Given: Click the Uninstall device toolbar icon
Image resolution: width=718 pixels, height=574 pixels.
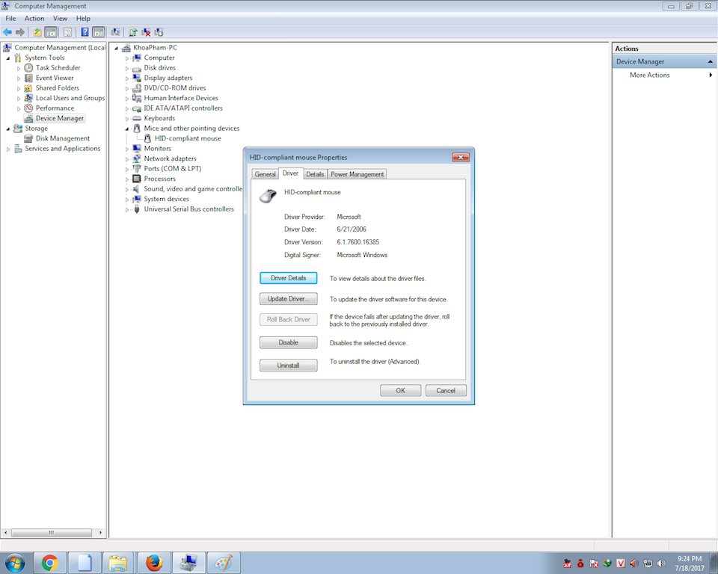Looking at the screenshot, I should (x=159, y=32).
